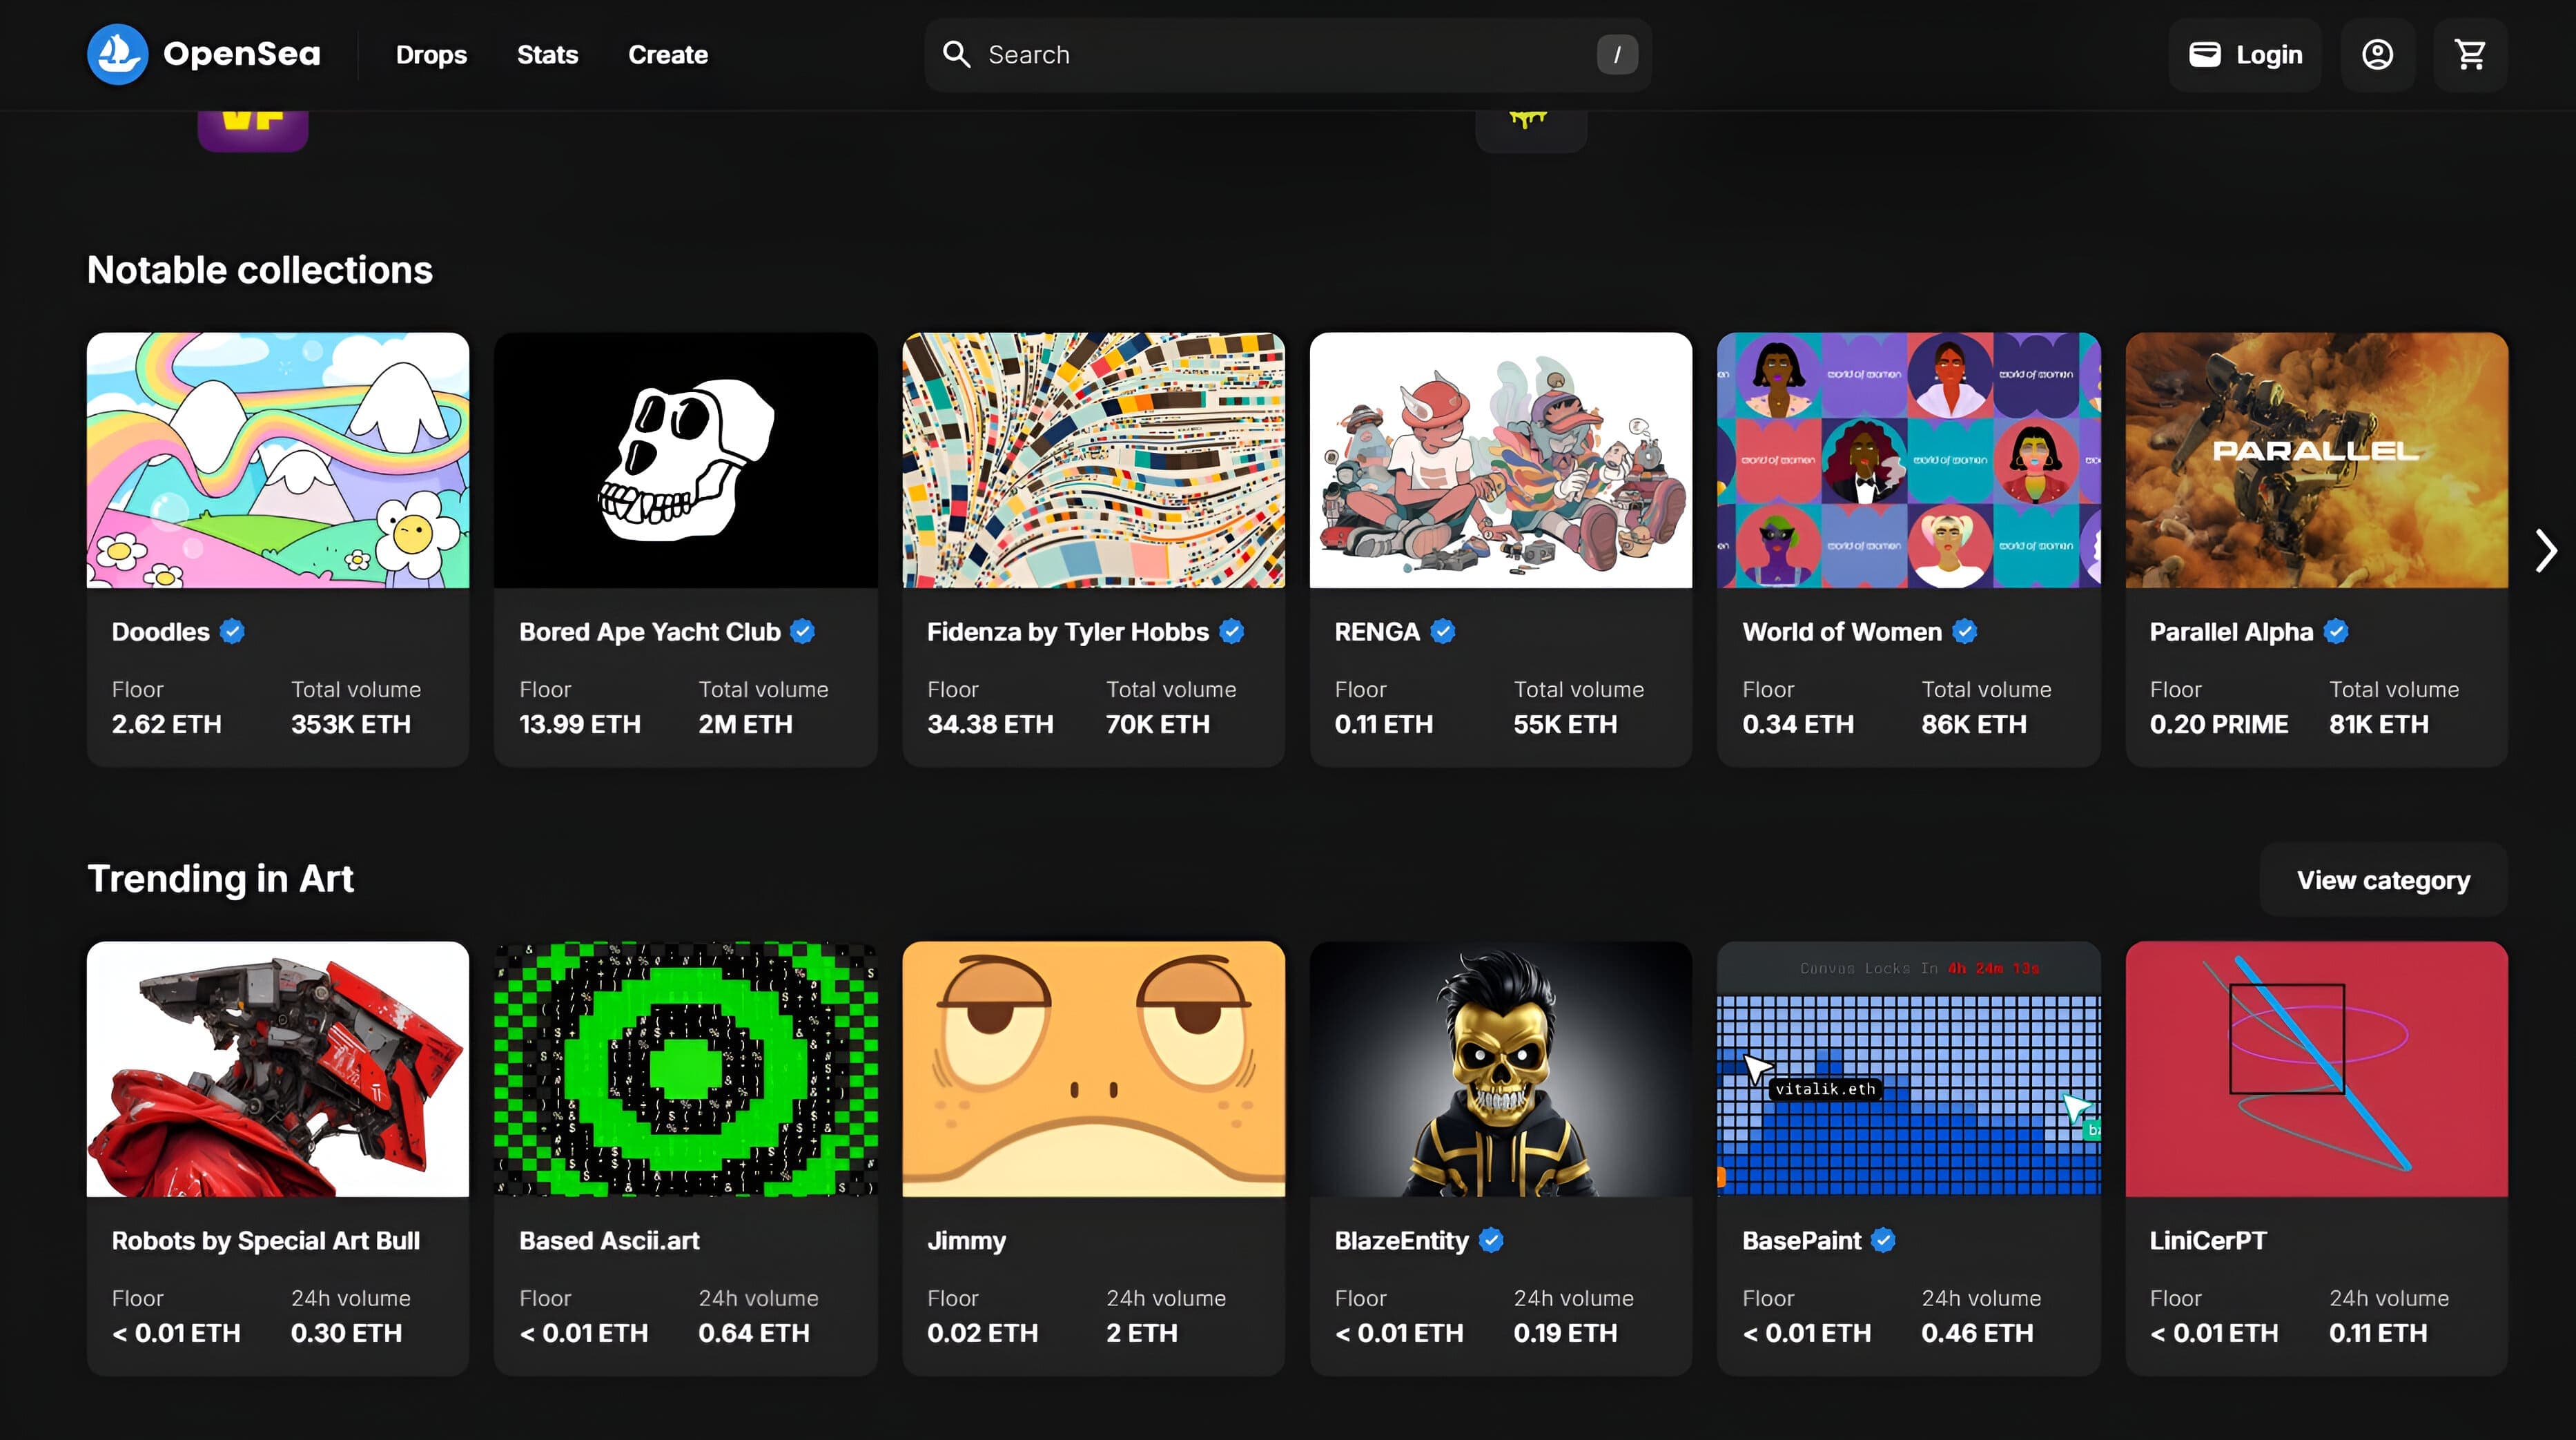Click the Parallel Alpha verified badge
The width and height of the screenshot is (2576, 1440).
pyautogui.click(x=2336, y=632)
